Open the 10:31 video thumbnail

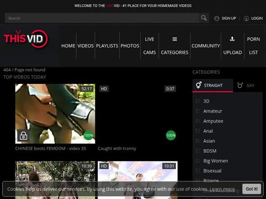[138, 180]
